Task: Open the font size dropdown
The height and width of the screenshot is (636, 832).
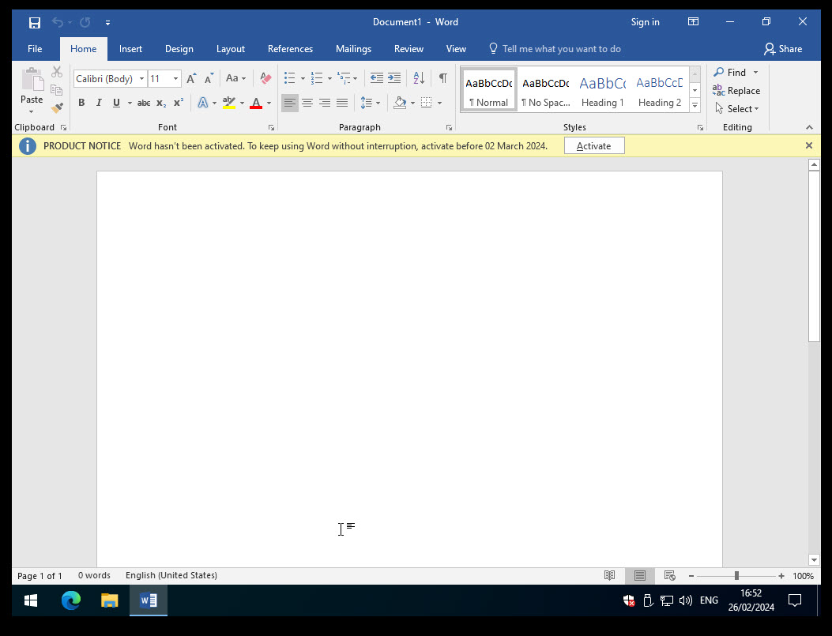Action: point(175,79)
